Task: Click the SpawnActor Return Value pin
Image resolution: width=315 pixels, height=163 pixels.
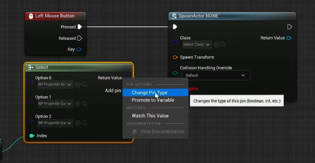Action: [x=289, y=38]
